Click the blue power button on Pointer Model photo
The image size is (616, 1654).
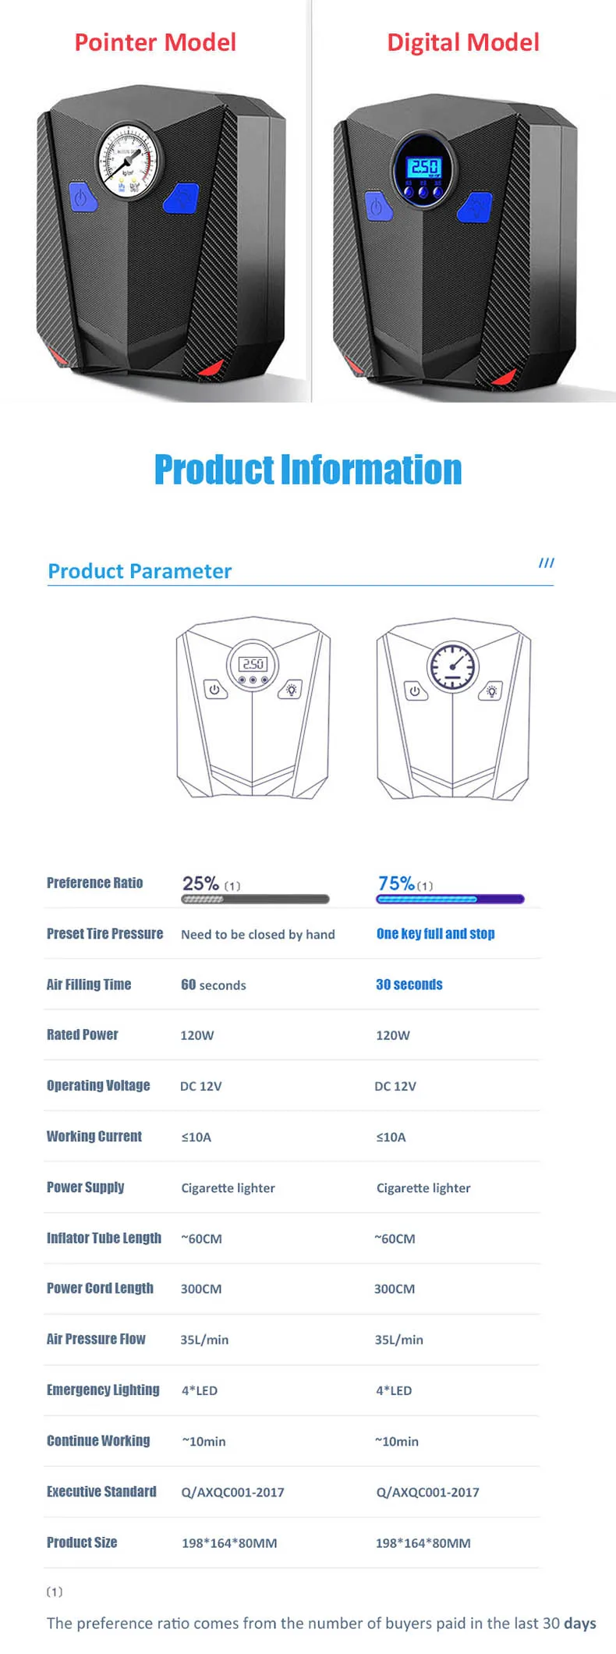(81, 197)
